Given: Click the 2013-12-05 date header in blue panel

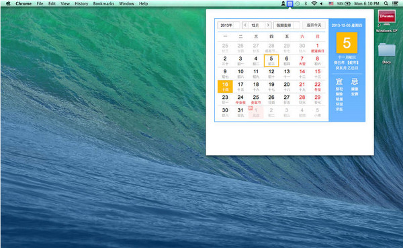Looking at the screenshot, I should [347, 26].
